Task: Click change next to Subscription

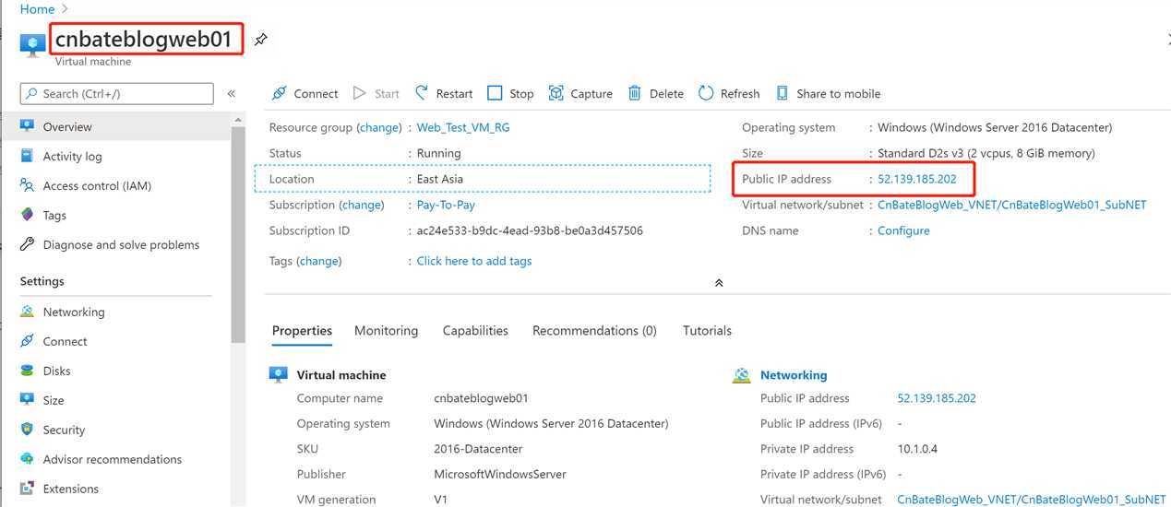Action: click(362, 205)
